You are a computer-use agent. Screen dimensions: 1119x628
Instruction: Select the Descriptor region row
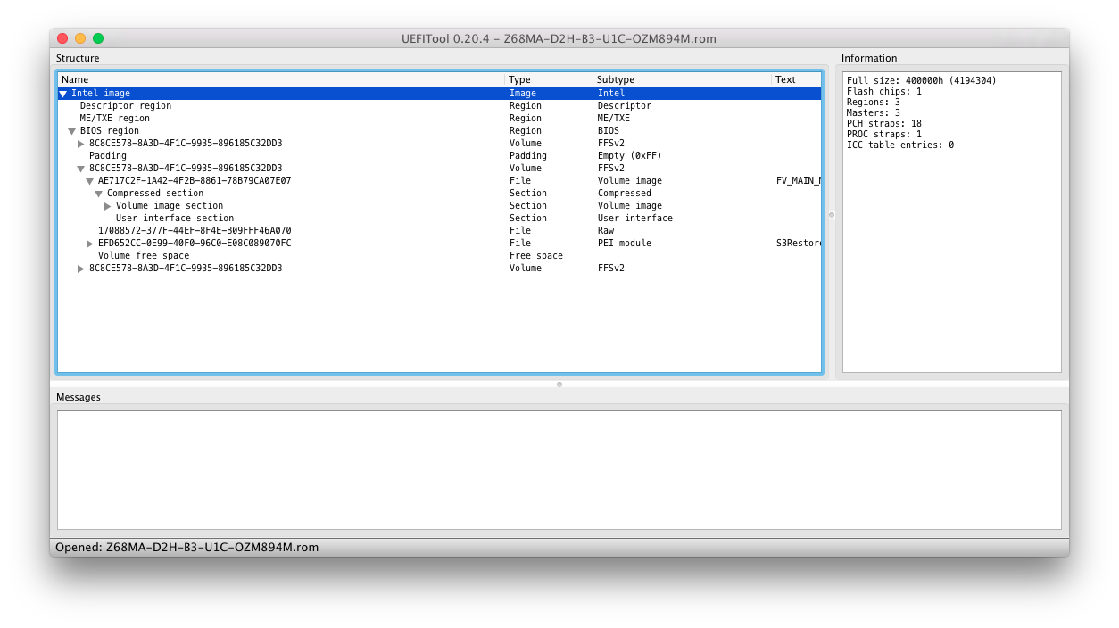point(125,106)
